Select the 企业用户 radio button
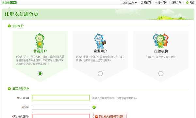Viewport: 196px width, 118px height. point(100,74)
